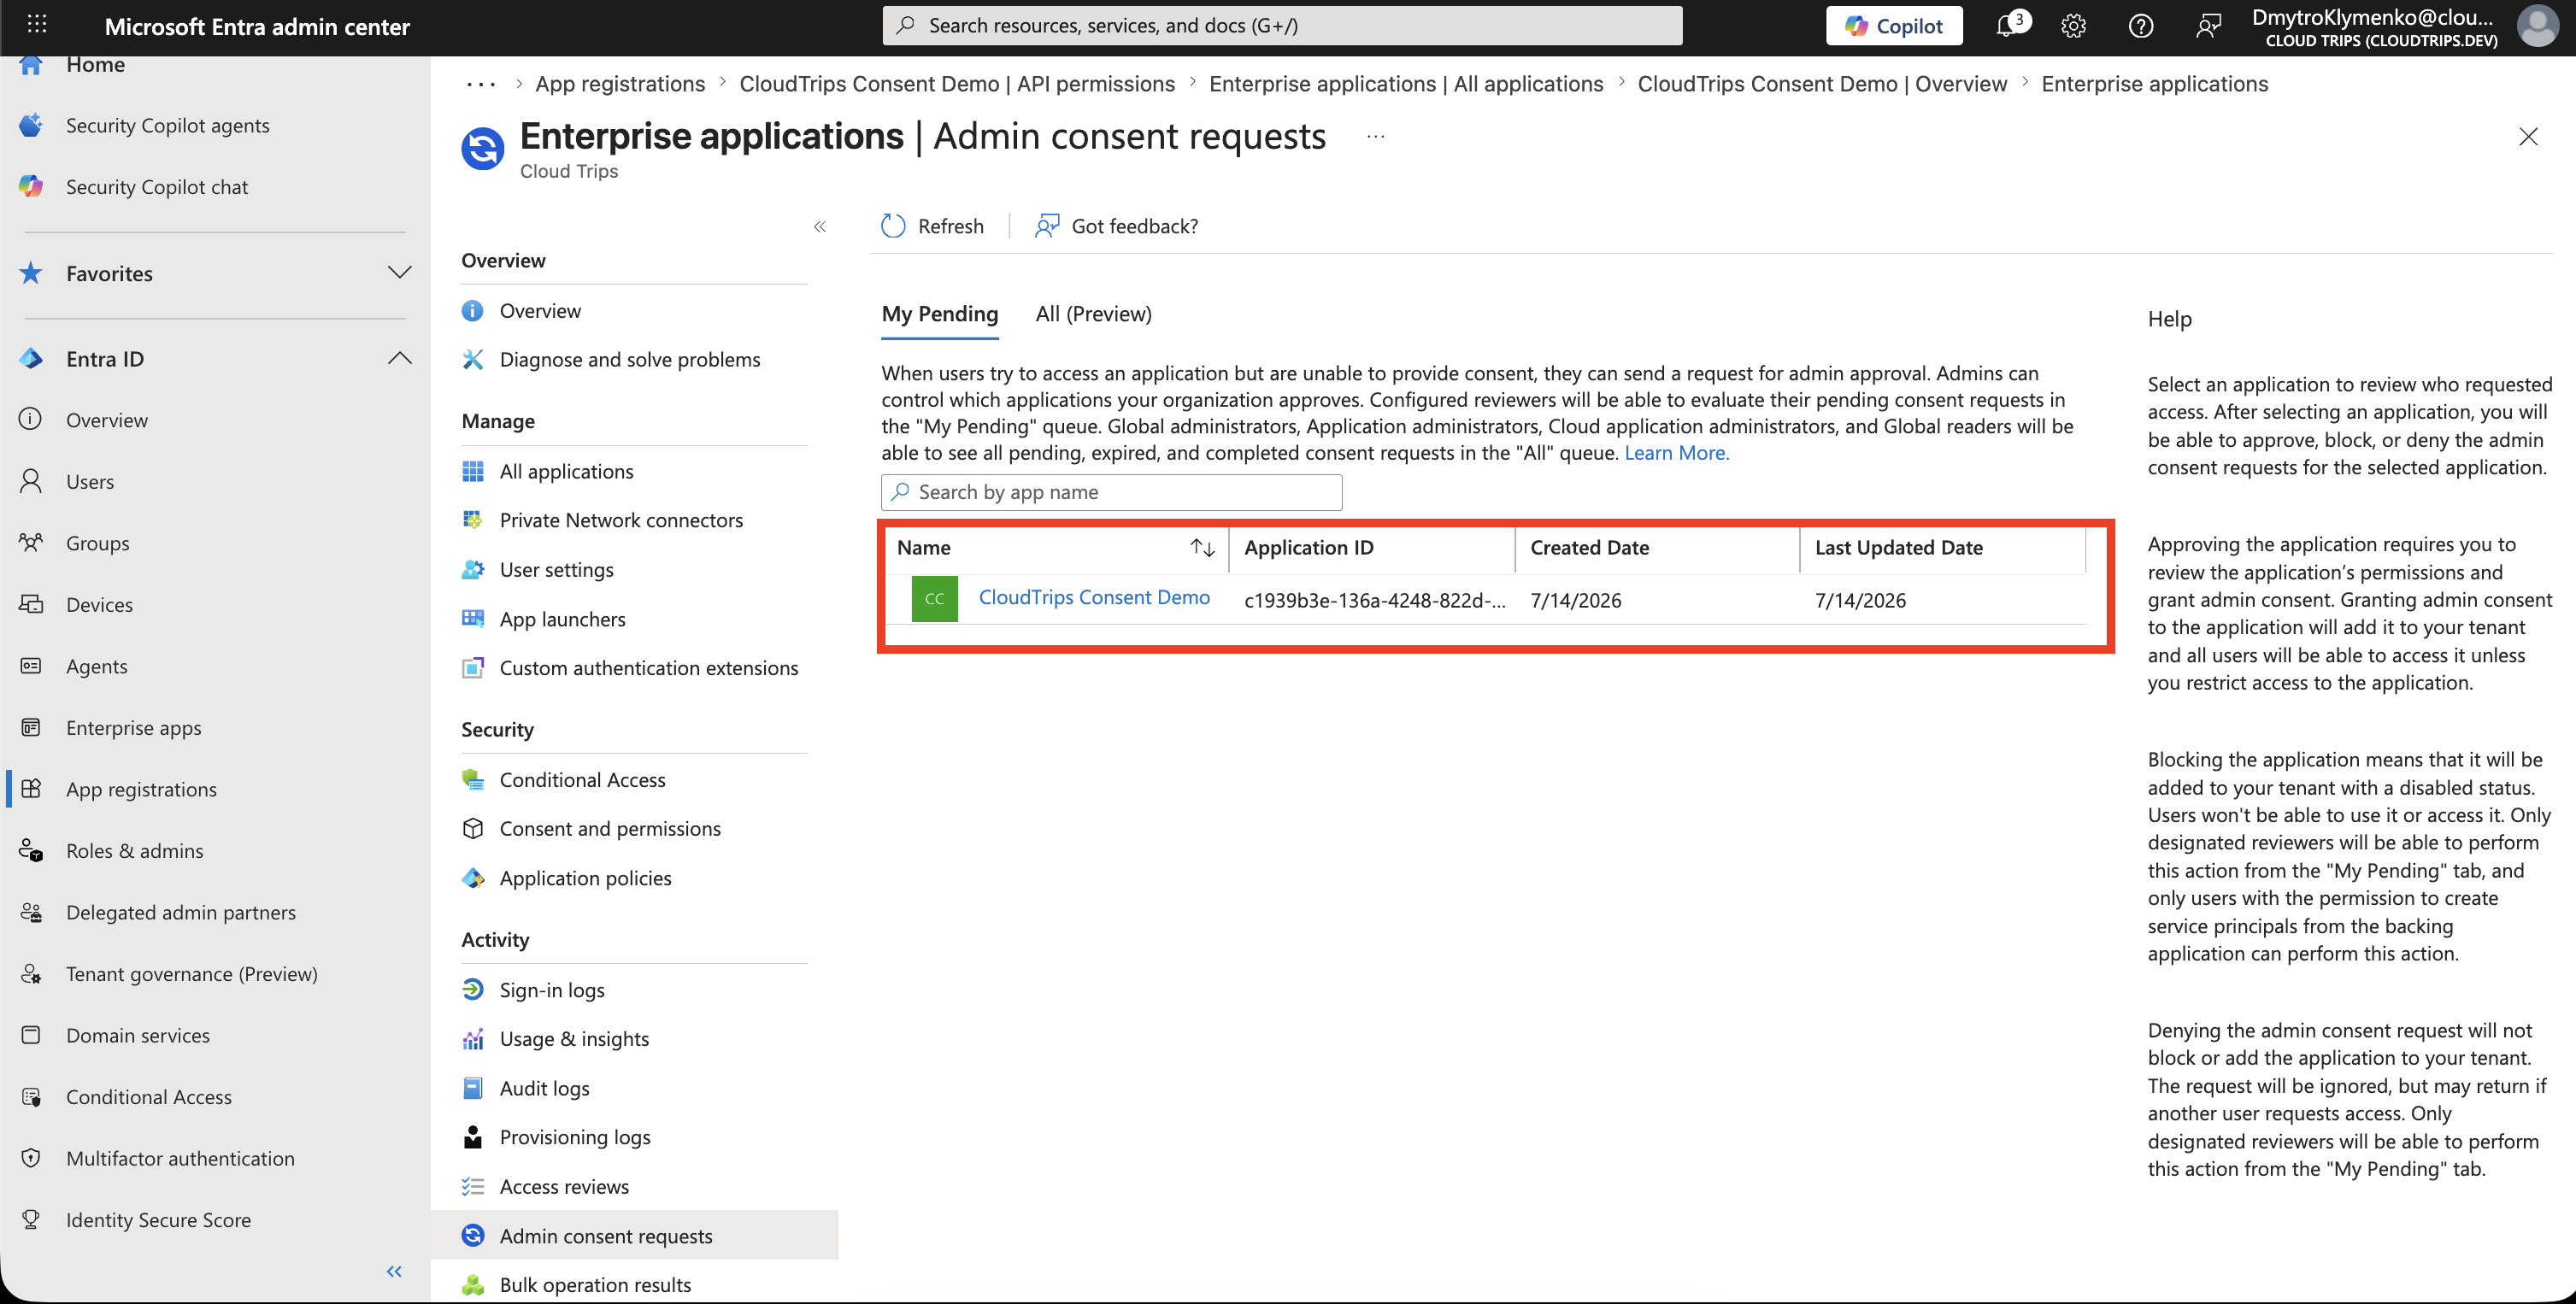The image size is (2576, 1304).
Task: Open Security Copilot chat
Action: pyautogui.click(x=157, y=187)
